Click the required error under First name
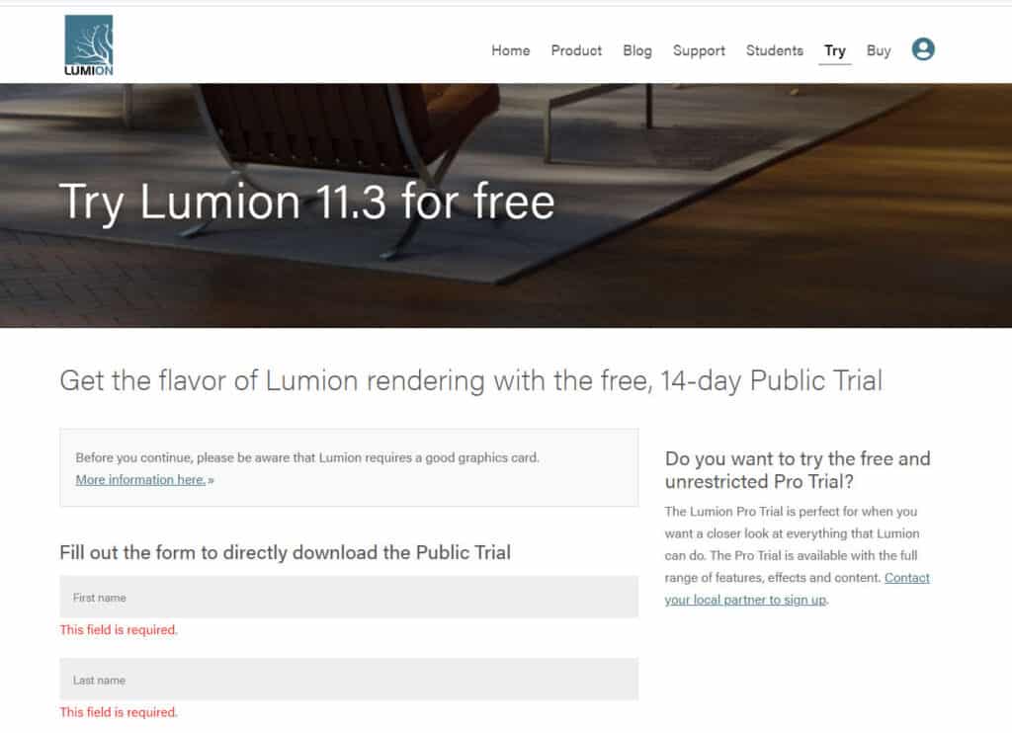Screen dimensions: 1012x733 click(119, 629)
